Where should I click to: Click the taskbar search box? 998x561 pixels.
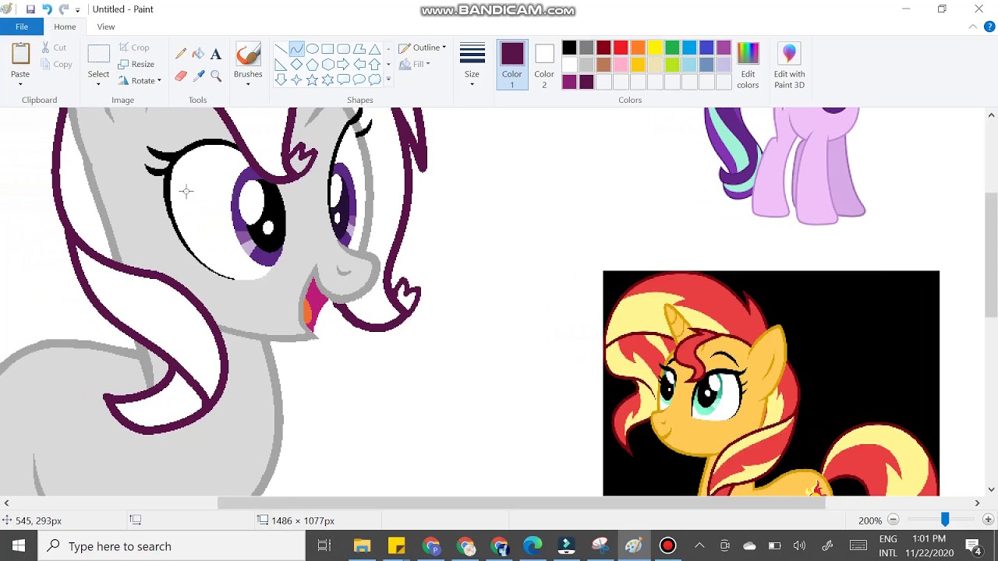(x=172, y=545)
